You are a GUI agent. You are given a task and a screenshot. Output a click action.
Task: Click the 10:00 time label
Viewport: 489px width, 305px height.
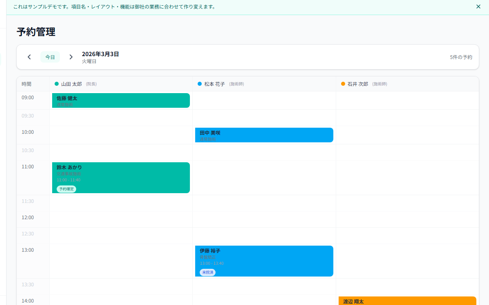pyautogui.click(x=28, y=132)
